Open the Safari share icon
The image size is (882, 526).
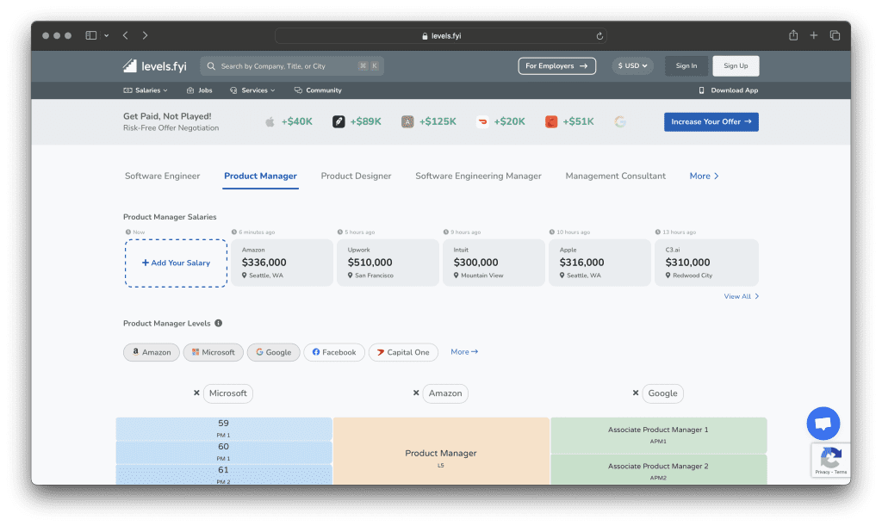point(793,35)
